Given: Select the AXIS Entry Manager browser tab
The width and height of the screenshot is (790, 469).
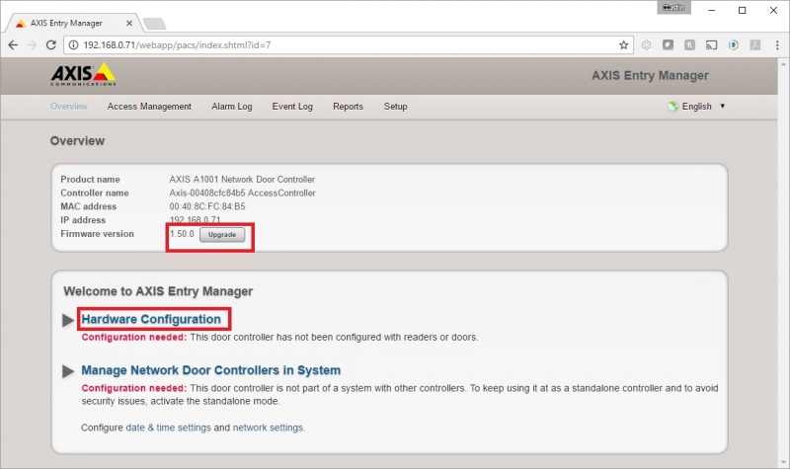Looking at the screenshot, I should point(73,23).
